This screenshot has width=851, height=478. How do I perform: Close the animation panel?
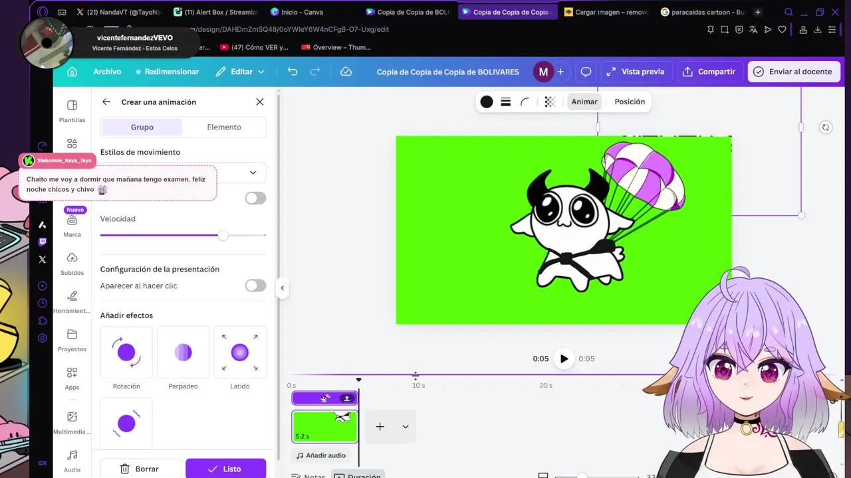(260, 102)
